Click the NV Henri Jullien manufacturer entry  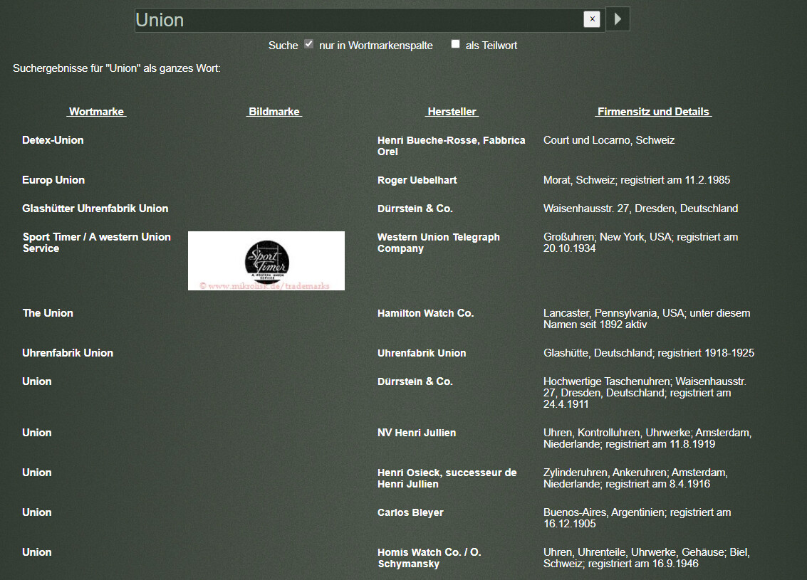(417, 433)
